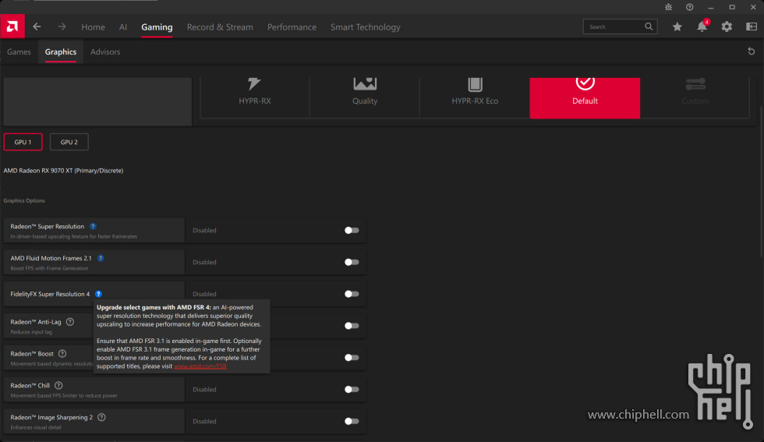This screenshot has height=442, width=764.
Task: Click the 'AMD Radeon RX 9070 XT (Primary/Discrete)' text
Action: click(x=63, y=171)
